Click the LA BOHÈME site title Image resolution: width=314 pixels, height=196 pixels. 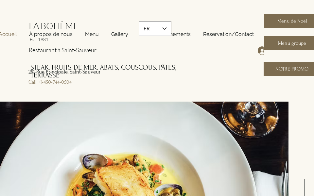tap(53, 26)
